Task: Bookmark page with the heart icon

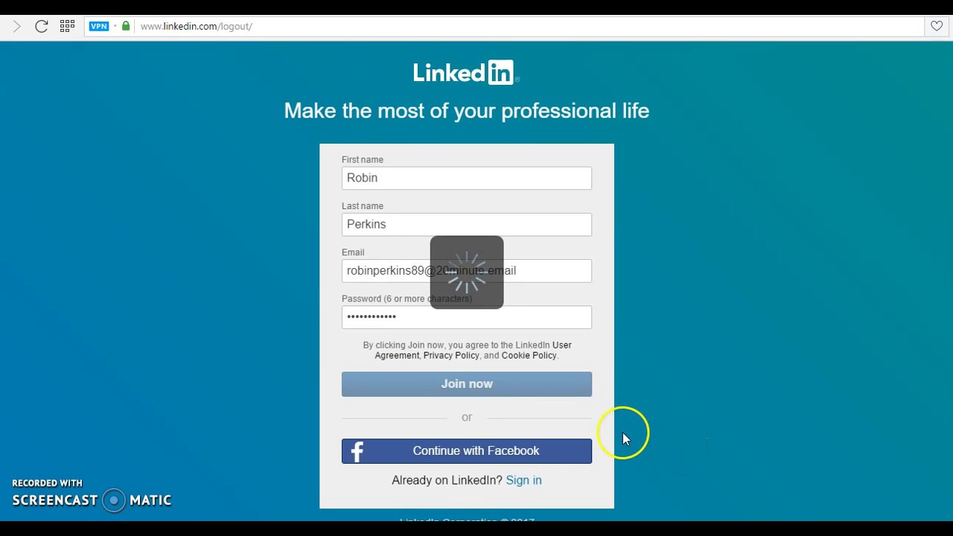Action: tap(937, 26)
